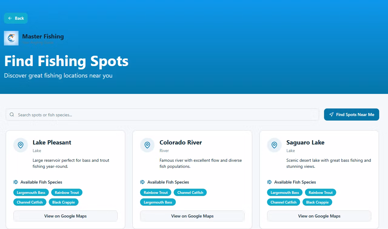This screenshot has width=388, height=229.
Task: Click the Colorado River card title
Action: (x=181, y=142)
